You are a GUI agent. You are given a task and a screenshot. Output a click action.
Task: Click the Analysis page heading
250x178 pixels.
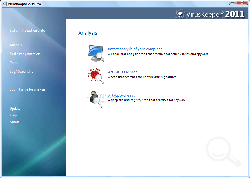[x=88, y=33]
